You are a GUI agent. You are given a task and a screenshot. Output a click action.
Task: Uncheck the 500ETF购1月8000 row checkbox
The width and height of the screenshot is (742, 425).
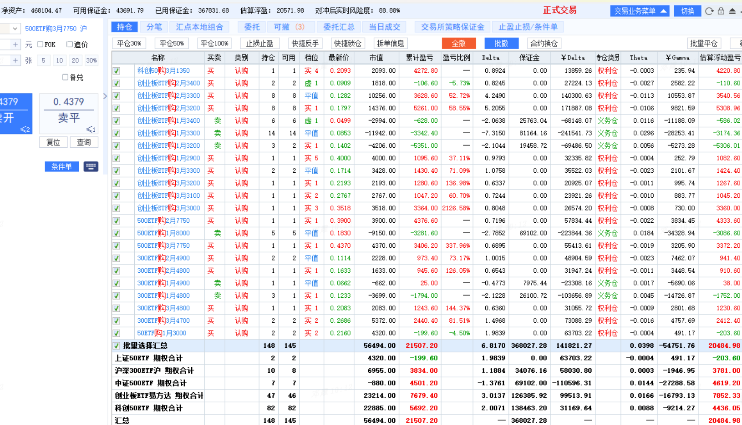117,233
